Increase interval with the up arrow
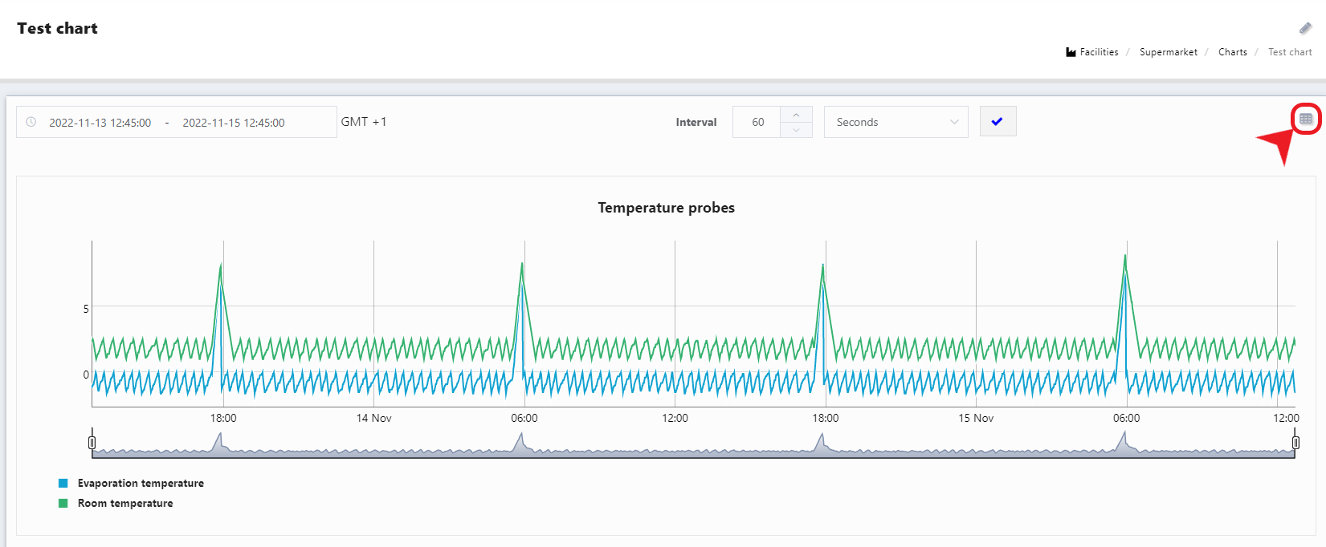 (796, 115)
